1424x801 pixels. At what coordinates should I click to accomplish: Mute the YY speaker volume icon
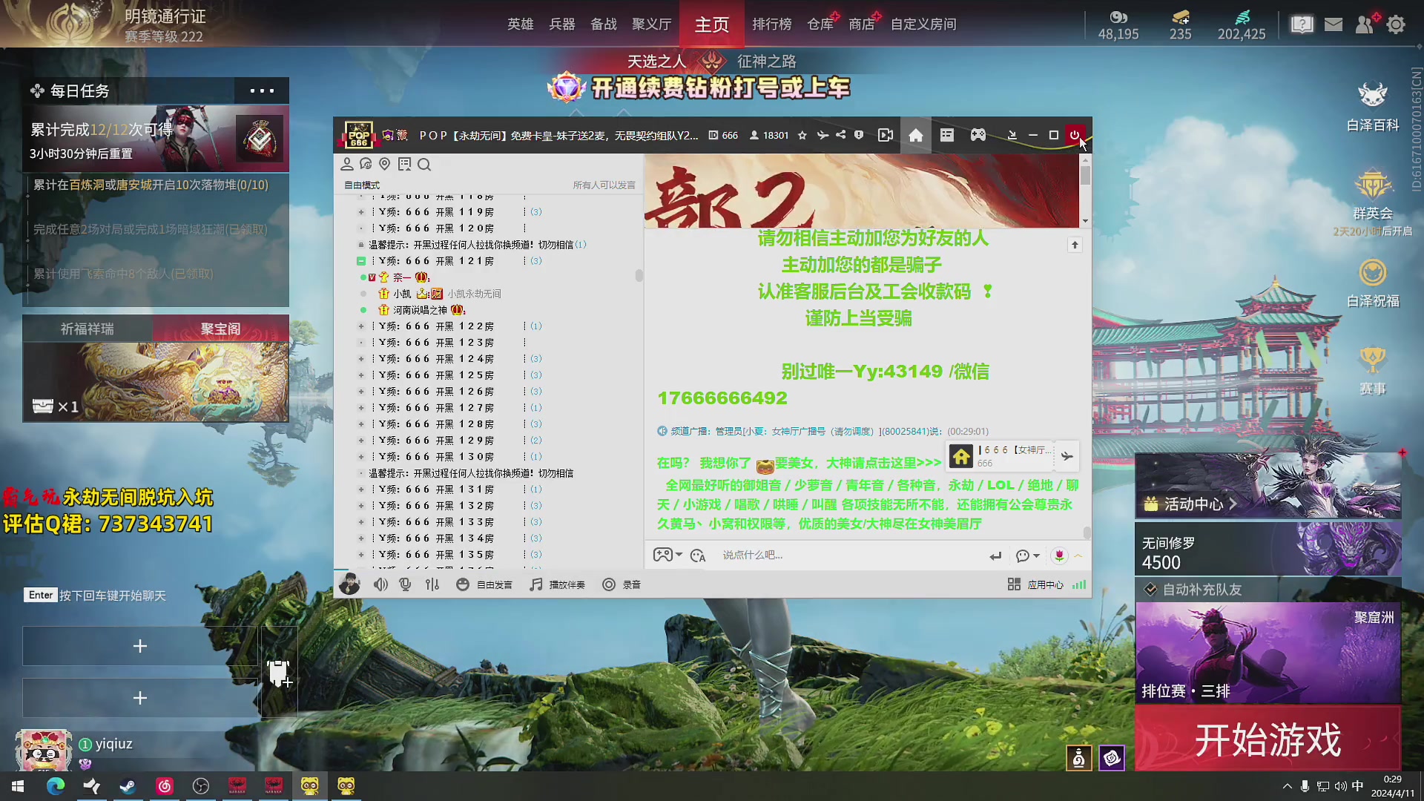point(380,584)
